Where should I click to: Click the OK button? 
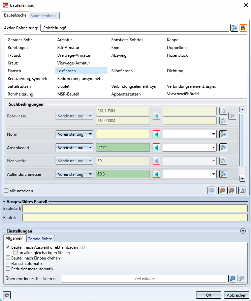click(209, 295)
